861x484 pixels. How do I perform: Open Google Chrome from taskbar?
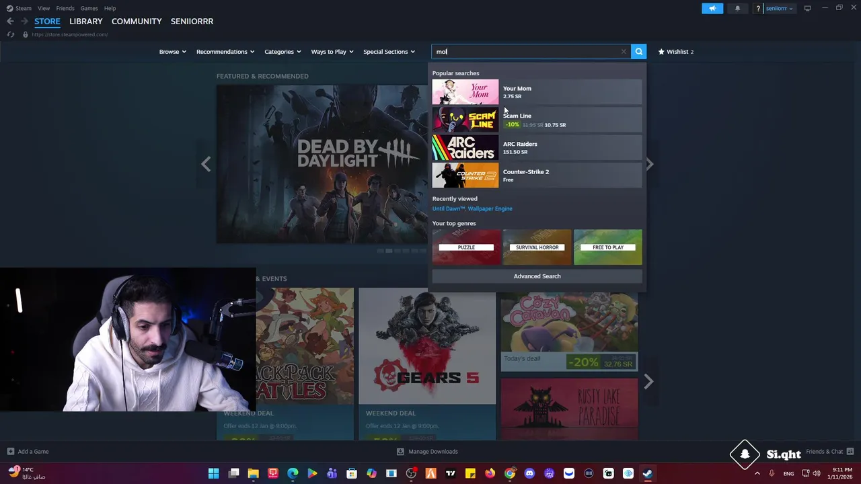click(x=510, y=473)
